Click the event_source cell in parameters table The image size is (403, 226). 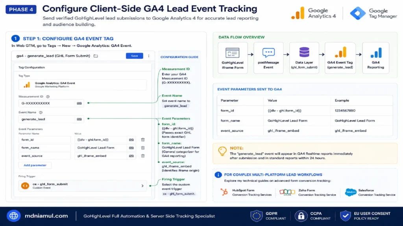232,131
